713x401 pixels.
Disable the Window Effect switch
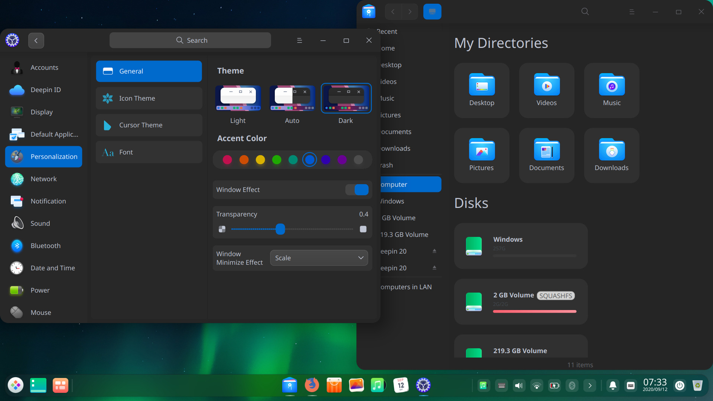pyautogui.click(x=356, y=189)
